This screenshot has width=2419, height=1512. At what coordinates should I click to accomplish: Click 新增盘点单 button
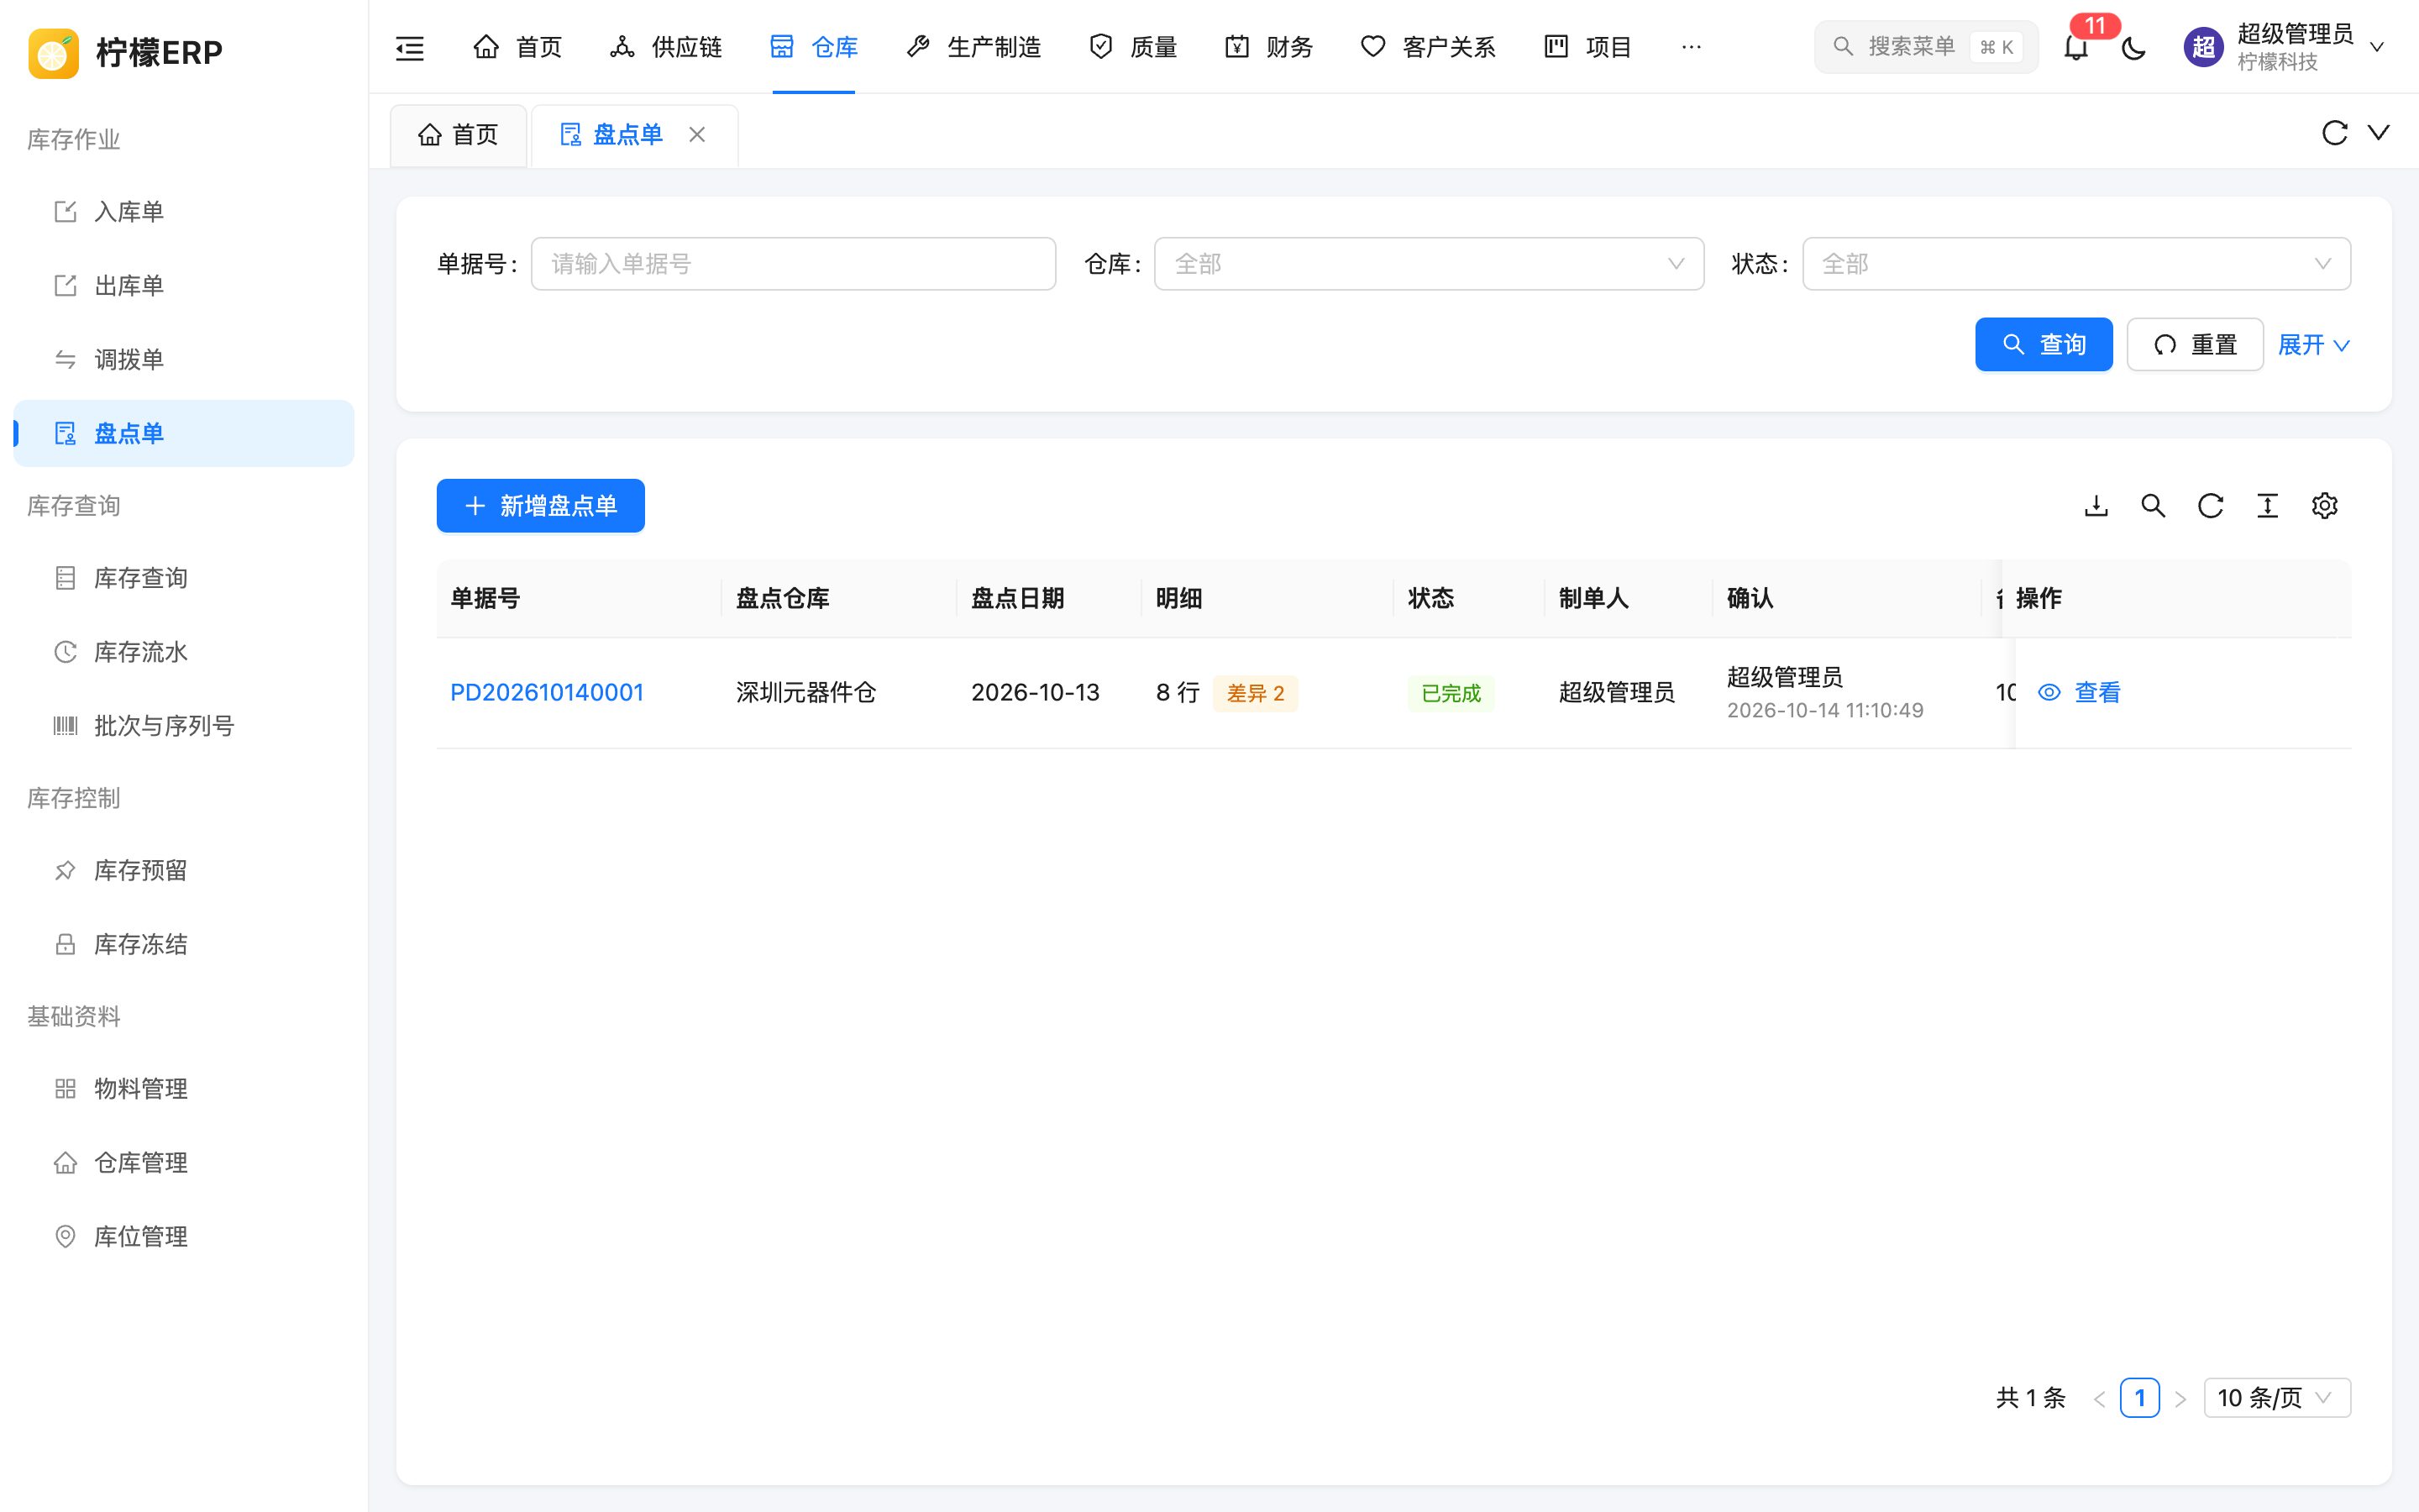[541, 506]
